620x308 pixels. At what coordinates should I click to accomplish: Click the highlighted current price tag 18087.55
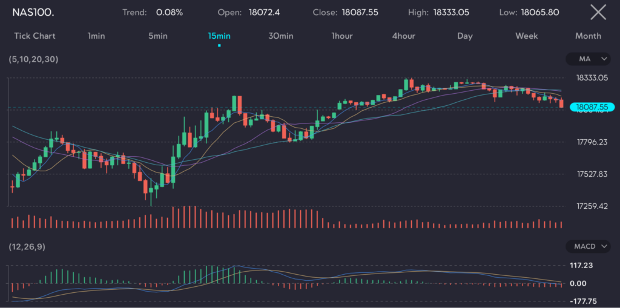pos(592,107)
